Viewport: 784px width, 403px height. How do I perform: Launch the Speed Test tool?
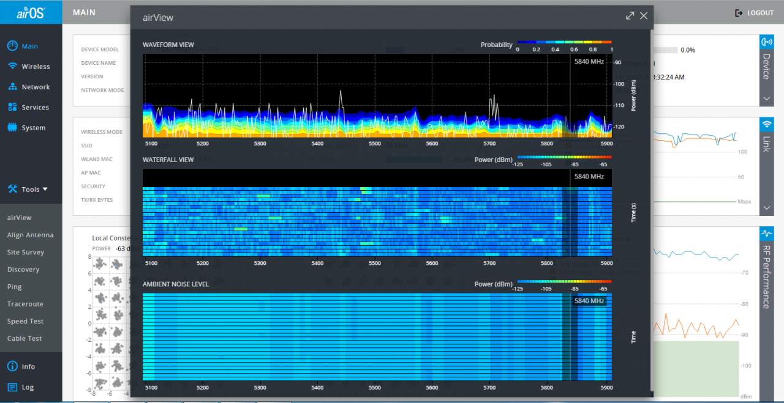tap(25, 321)
